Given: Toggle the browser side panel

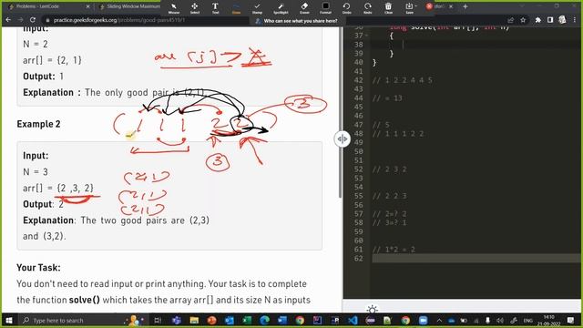Looking at the screenshot, I should pyautogui.click(x=550, y=20).
